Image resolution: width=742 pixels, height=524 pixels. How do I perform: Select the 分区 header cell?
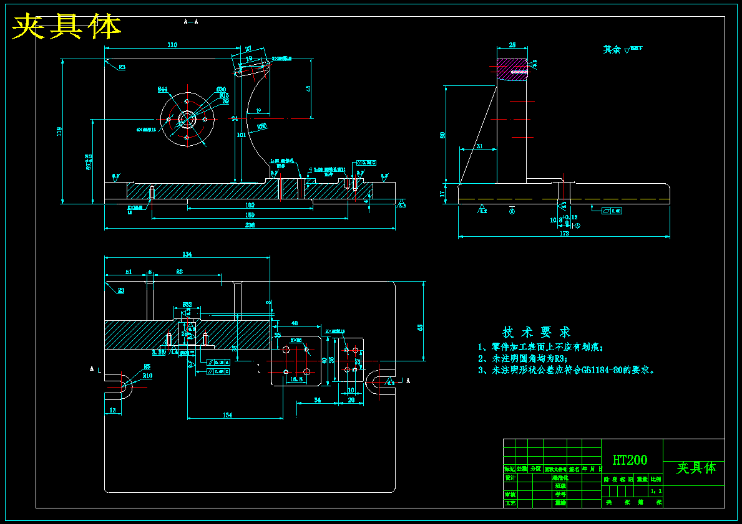pos(535,469)
